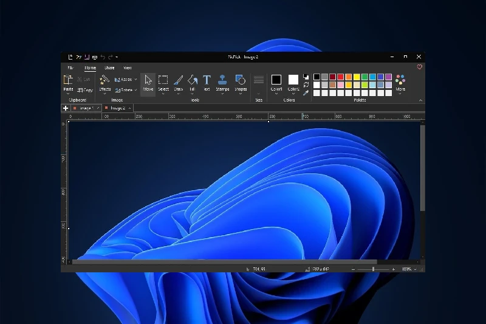The height and width of the screenshot is (324, 486).
Task: Click the Cut scissors button
Action: [x=84, y=80]
